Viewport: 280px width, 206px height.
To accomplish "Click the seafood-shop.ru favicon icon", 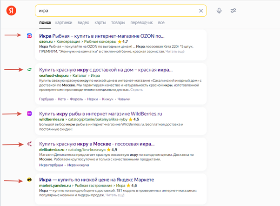I will click(29, 69).
